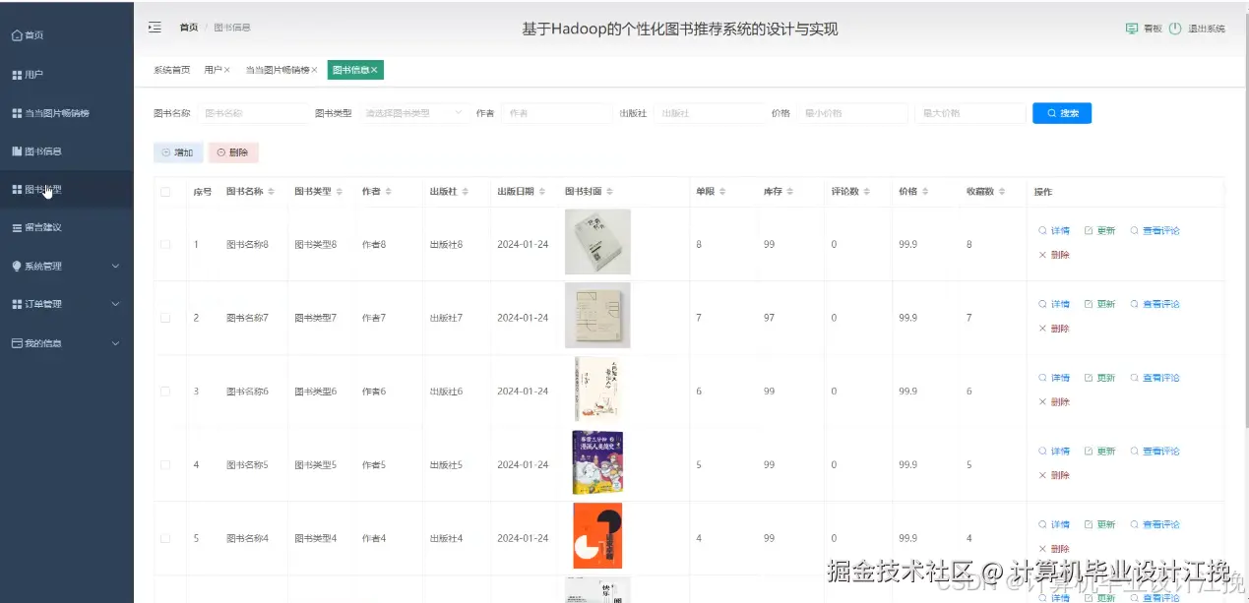Screen dimensions: 1249x603
Task: Check the row for 图书名称7
Action: 165,318
